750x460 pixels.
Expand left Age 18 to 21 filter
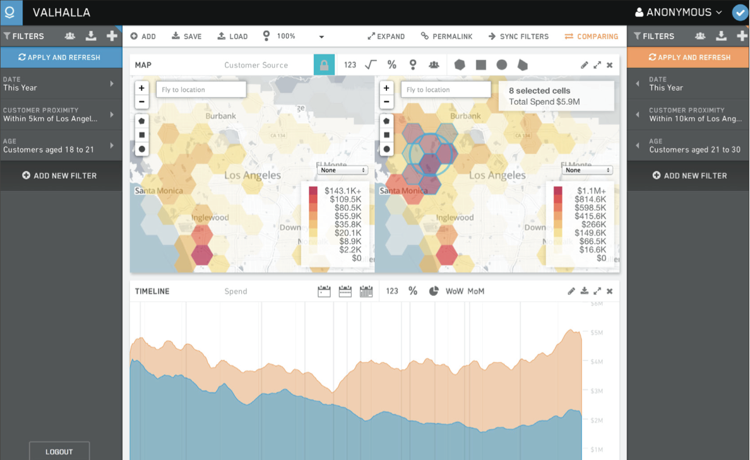[61, 145]
